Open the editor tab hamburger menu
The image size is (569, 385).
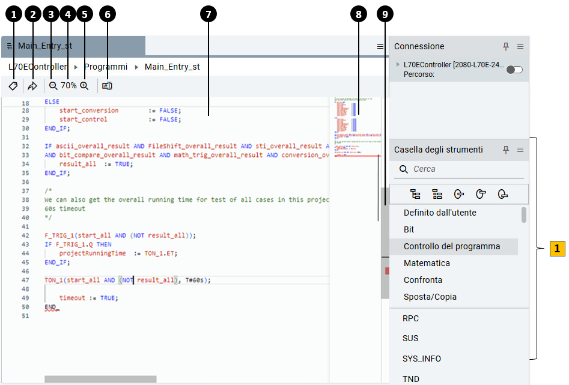380,46
